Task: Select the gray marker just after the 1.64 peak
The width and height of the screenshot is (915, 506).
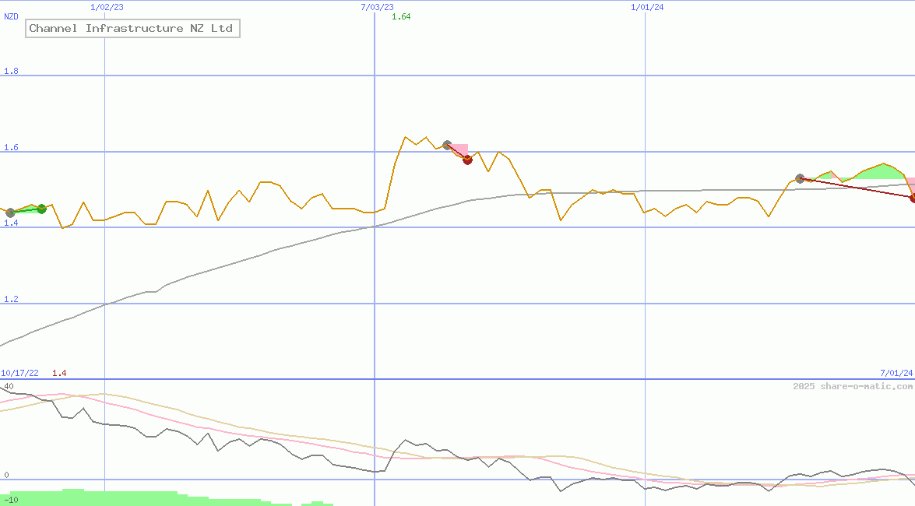Action: pyautogui.click(x=447, y=145)
